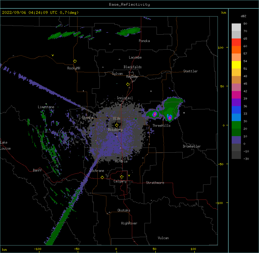Click the km unit label in bottom left

click(x=5, y=250)
